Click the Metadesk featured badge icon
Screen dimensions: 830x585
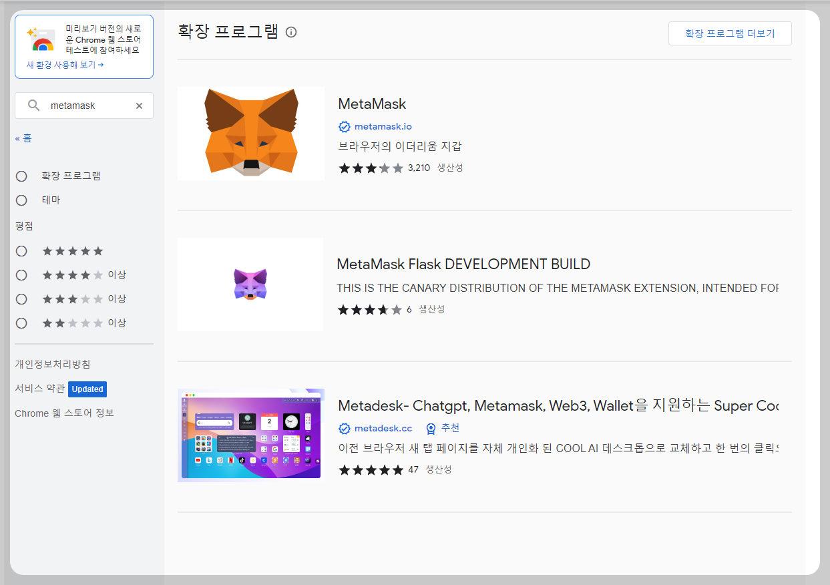coord(431,428)
